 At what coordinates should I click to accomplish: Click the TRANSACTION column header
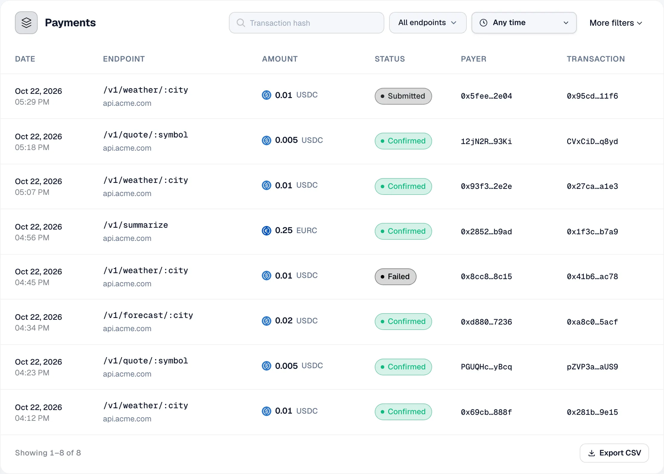coord(596,59)
